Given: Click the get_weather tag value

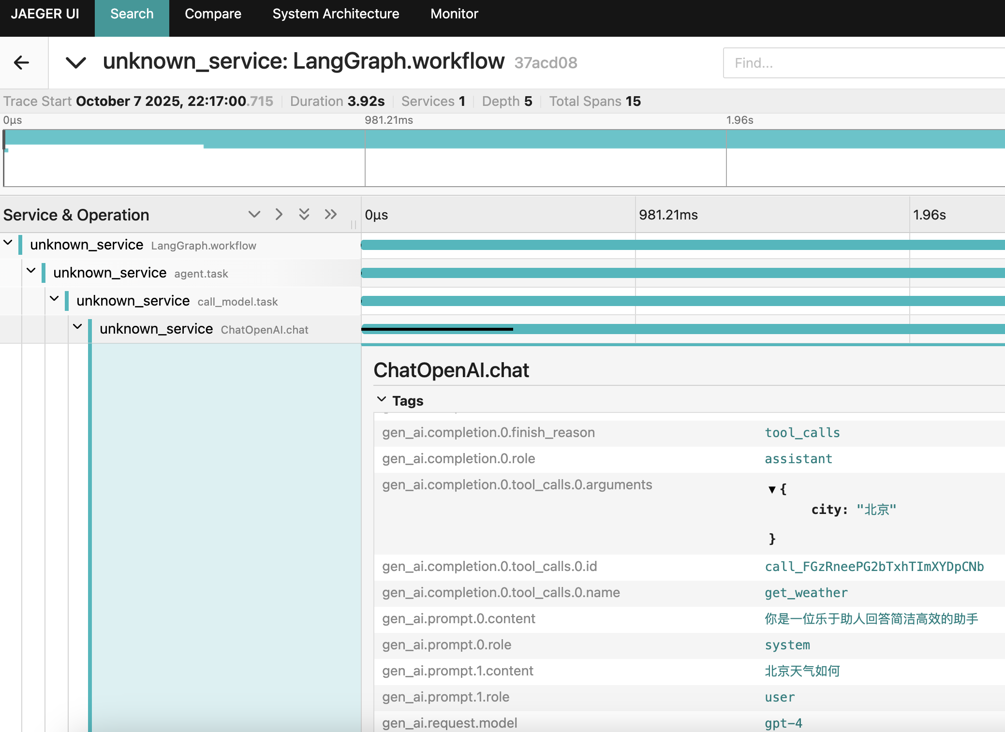Looking at the screenshot, I should click(806, 593).
